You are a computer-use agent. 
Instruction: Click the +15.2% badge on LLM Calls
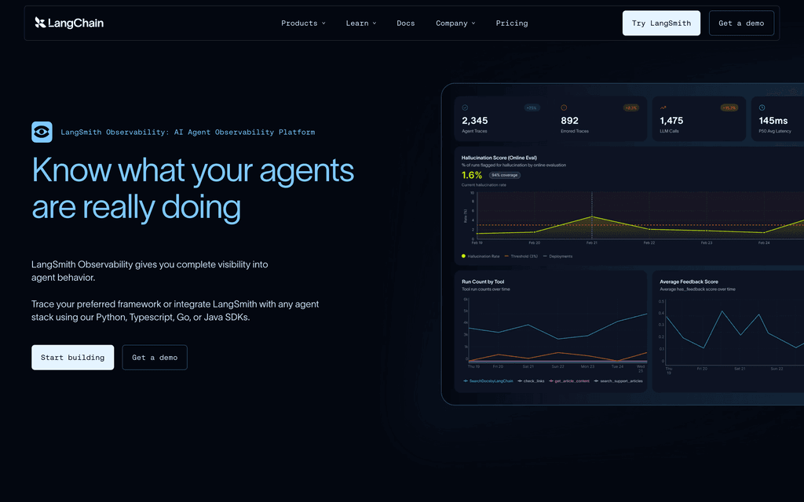pyautogui.click(x=729, y=108)
